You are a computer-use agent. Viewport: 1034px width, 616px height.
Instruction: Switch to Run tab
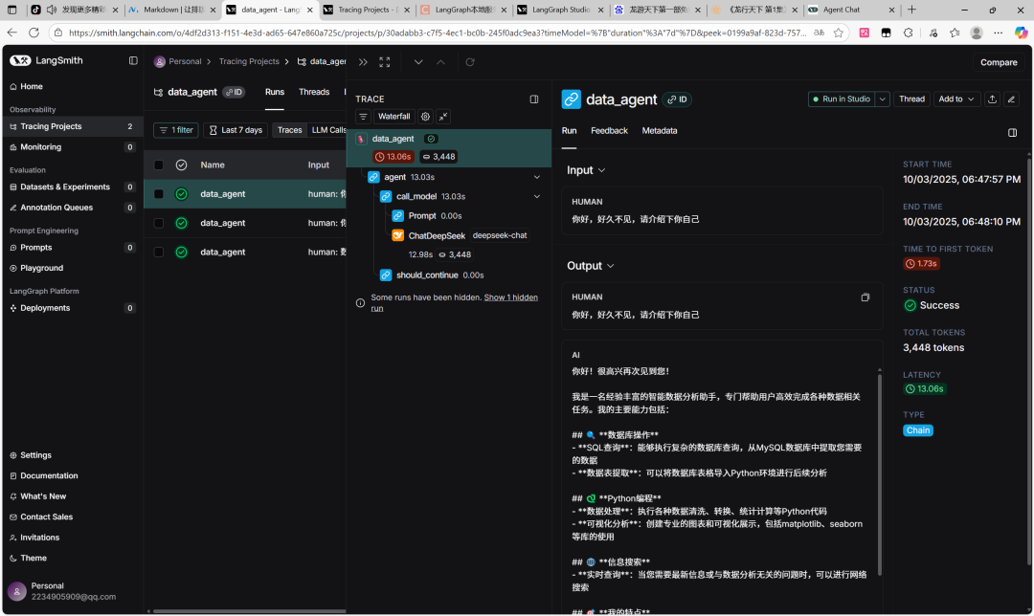[x=569, y=131]
